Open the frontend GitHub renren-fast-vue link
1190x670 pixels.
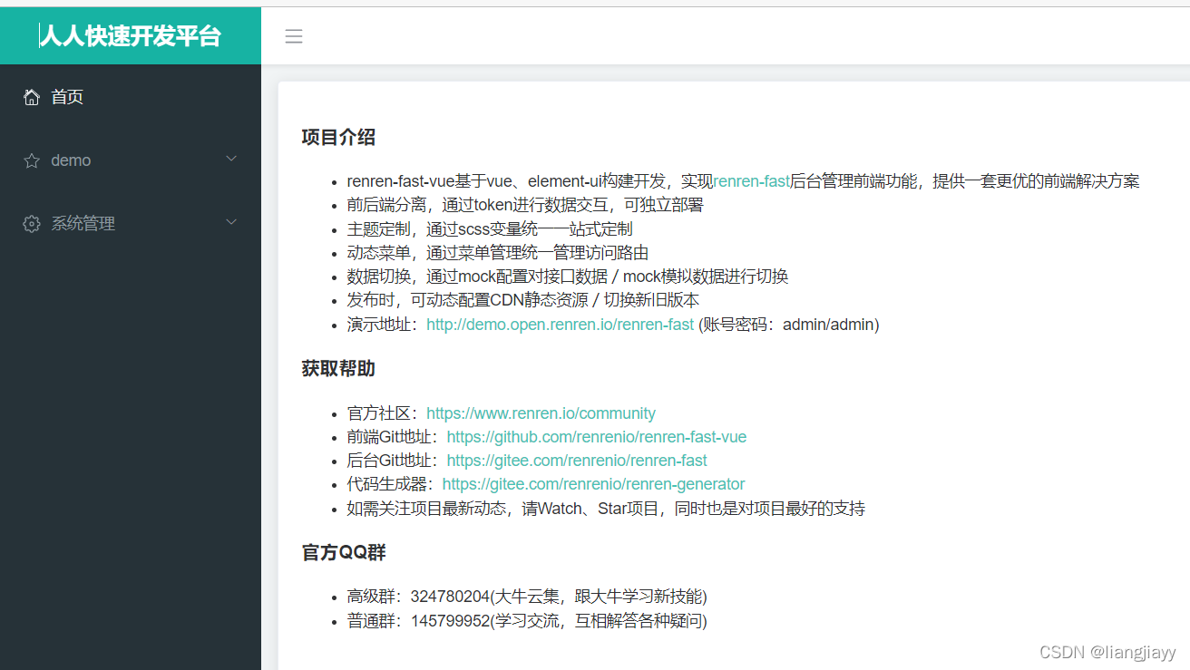click(596, 436)
